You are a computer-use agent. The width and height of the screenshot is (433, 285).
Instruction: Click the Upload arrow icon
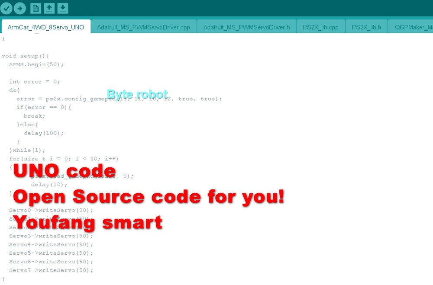20,8
